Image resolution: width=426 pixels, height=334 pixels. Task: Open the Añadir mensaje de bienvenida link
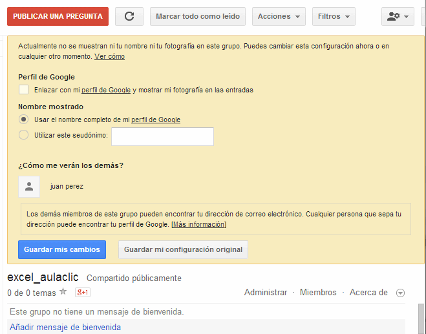point(65,327)
